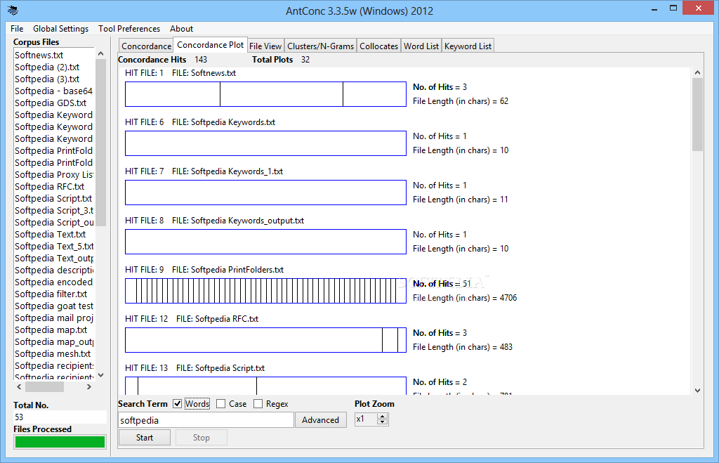This screenshot has width=719, height=463.
Task: Select the Concordance Plot tab
Action: pyautogui.click(x=211, y=44)
